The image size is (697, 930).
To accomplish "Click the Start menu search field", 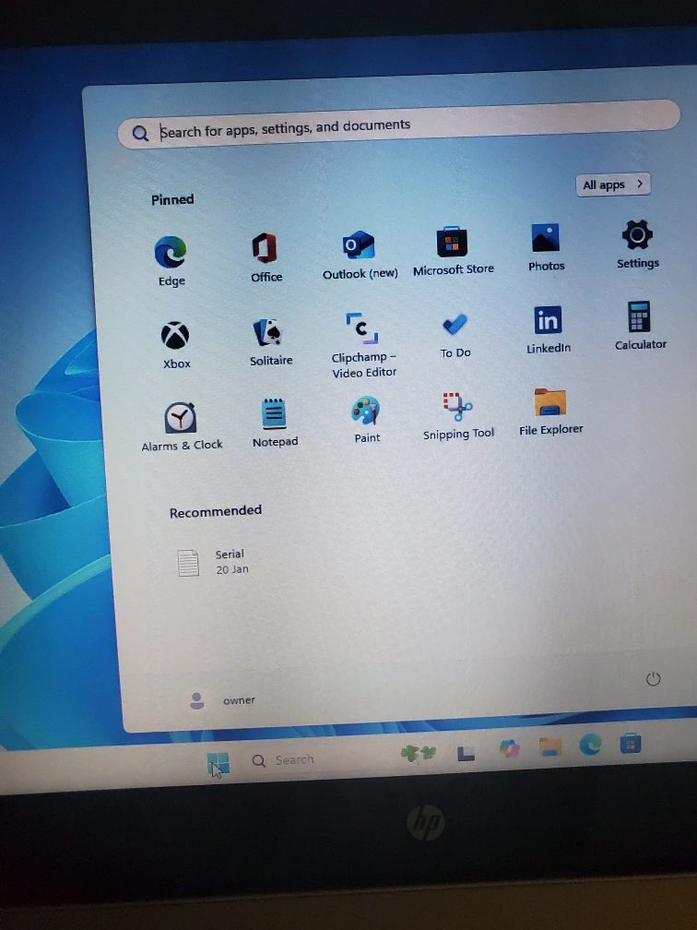I will tap(399, 125).
